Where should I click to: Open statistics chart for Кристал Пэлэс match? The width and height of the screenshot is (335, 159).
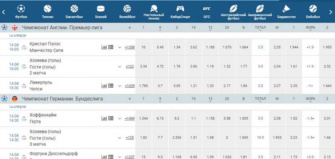tap(104, 47)
